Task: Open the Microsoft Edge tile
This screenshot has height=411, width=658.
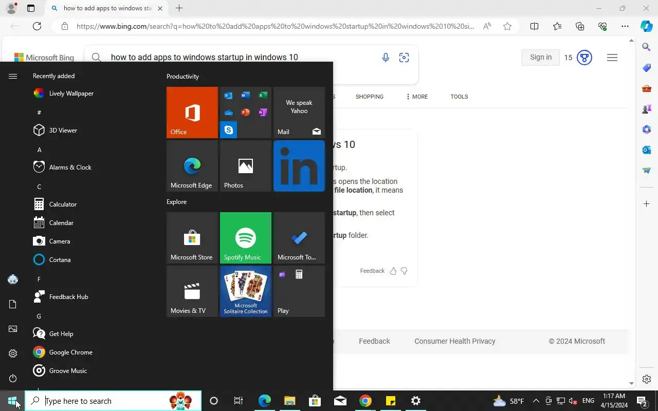Action: pos(192,166)
